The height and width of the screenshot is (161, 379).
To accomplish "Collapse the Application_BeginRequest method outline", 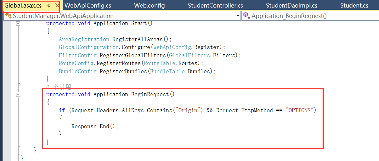I will pos(18,94).
